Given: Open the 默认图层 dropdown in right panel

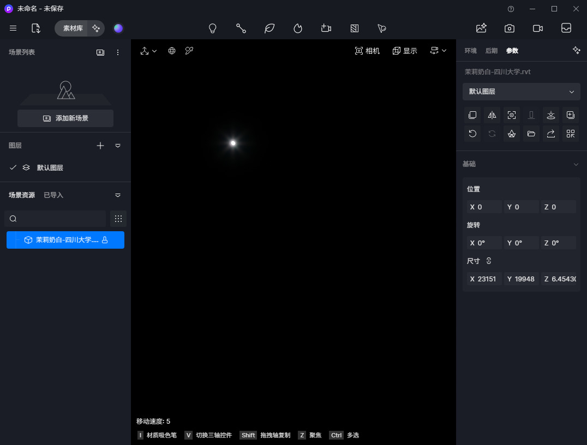Looking at the screenshot, I should pos(521,92).
